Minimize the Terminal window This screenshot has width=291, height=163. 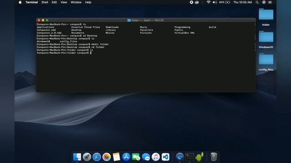(43, 20)
